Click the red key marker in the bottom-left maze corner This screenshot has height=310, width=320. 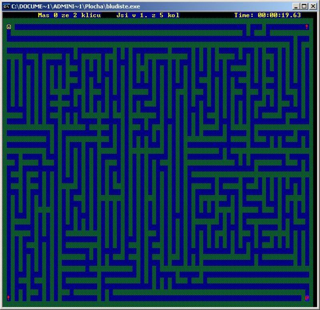coord(8,298)
